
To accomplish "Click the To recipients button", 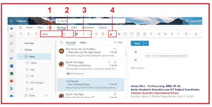I will 136,52.
